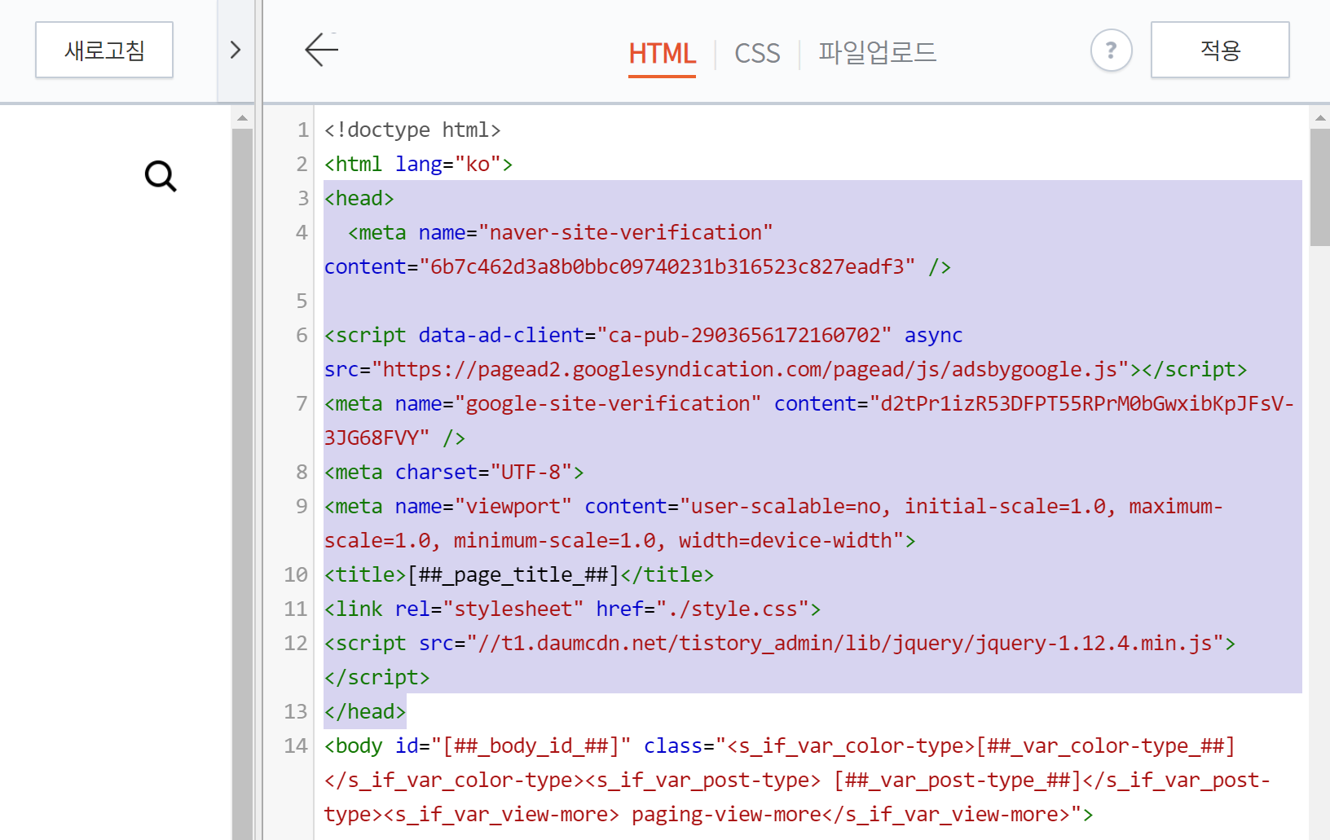The width and height of the screenshot is (1330, 840).
Task: Click the opening '<head>' tag
Action: tap(359, 199)
